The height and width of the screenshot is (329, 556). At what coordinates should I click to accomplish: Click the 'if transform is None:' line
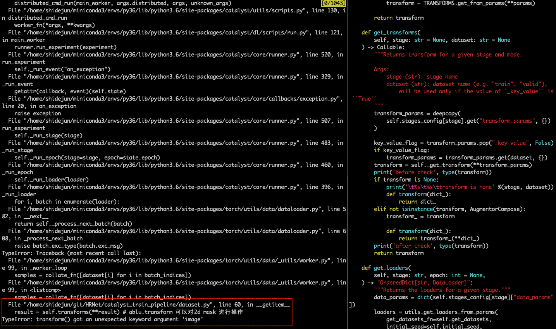click(406, 180)
